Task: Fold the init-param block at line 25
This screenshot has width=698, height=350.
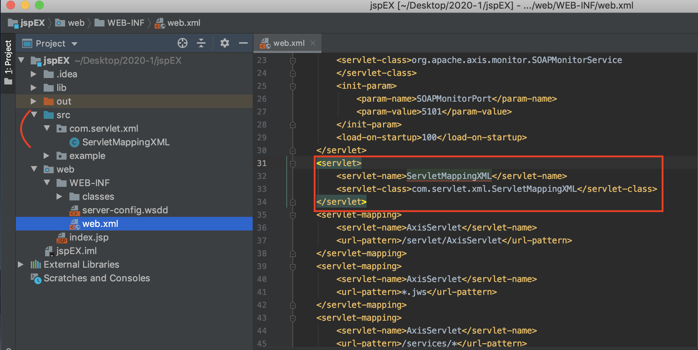Action: click(x=292, y=86)
